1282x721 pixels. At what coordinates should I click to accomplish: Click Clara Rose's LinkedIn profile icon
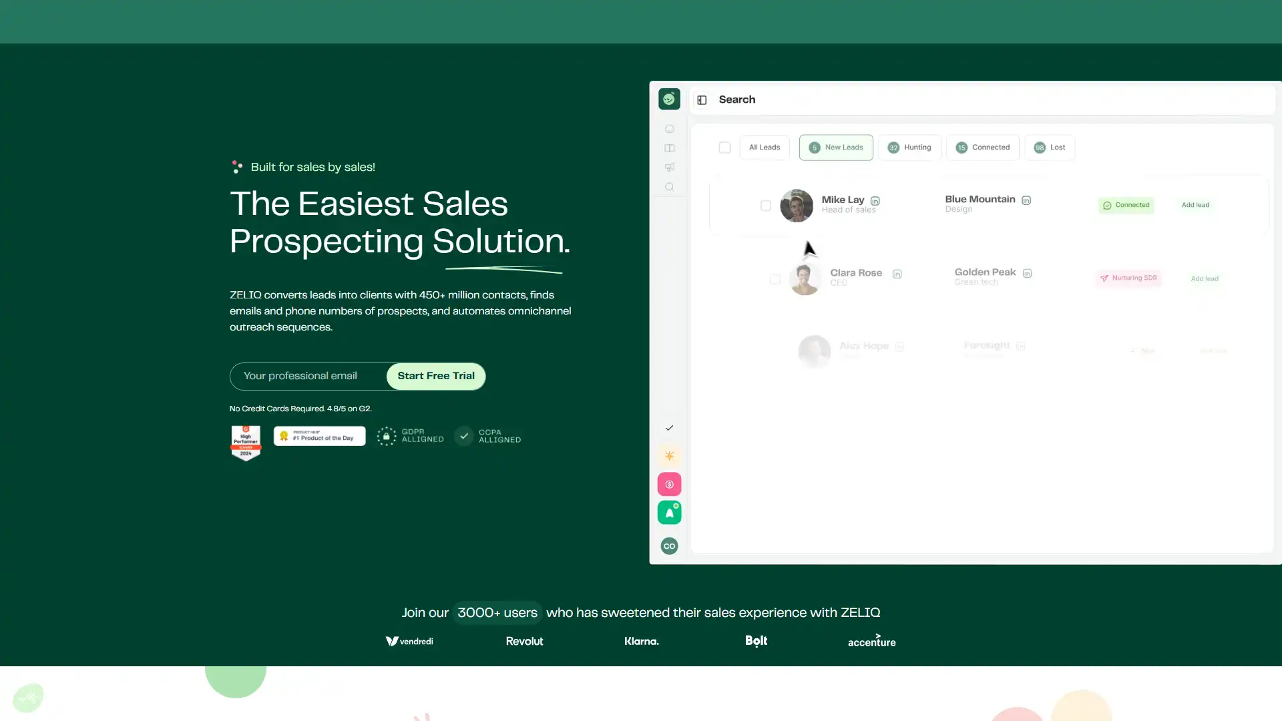[897, 273]
